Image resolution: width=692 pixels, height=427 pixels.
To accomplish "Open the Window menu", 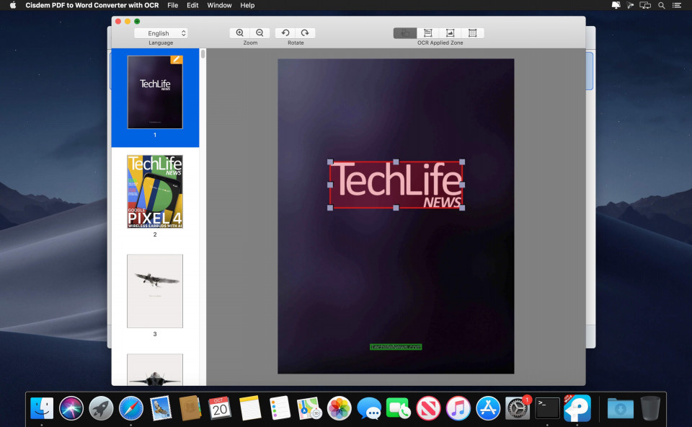I will coord(219,5).
